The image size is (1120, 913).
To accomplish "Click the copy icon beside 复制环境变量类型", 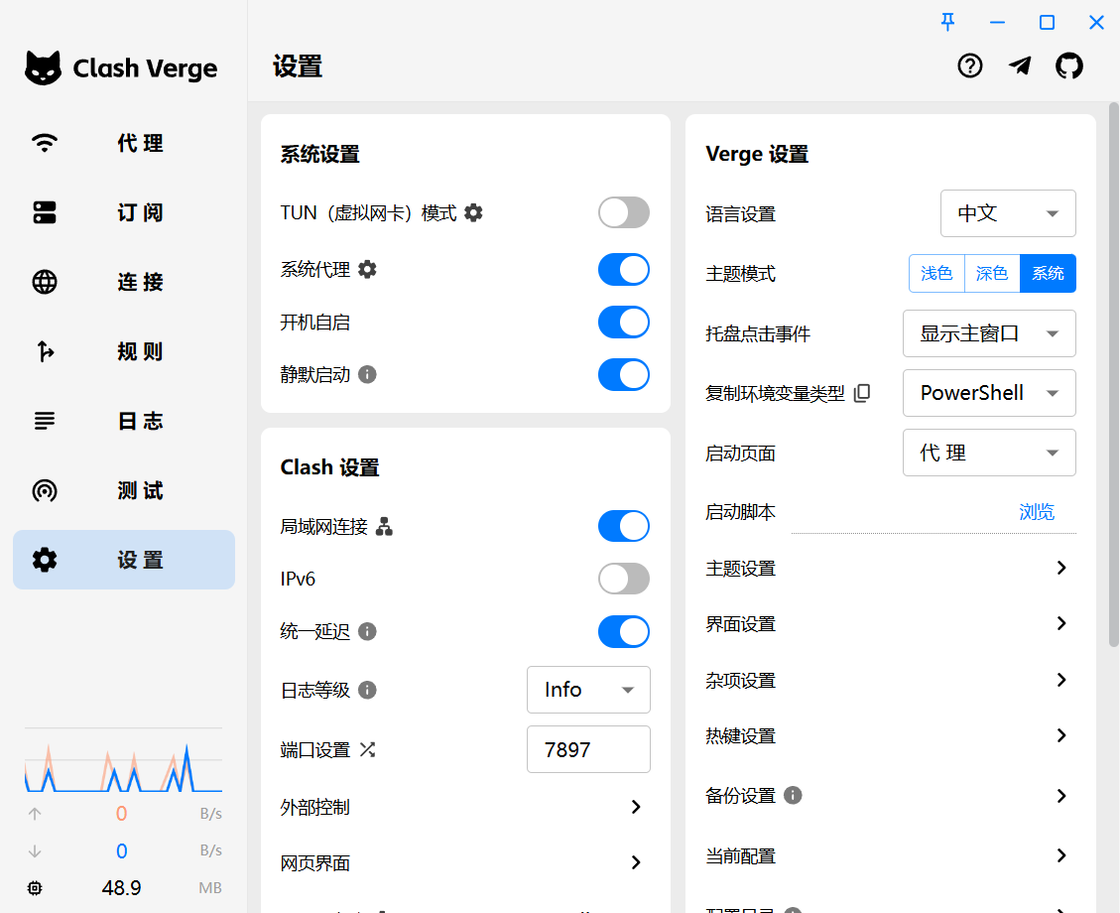I will pyautogui.click(x=861, y=392).
